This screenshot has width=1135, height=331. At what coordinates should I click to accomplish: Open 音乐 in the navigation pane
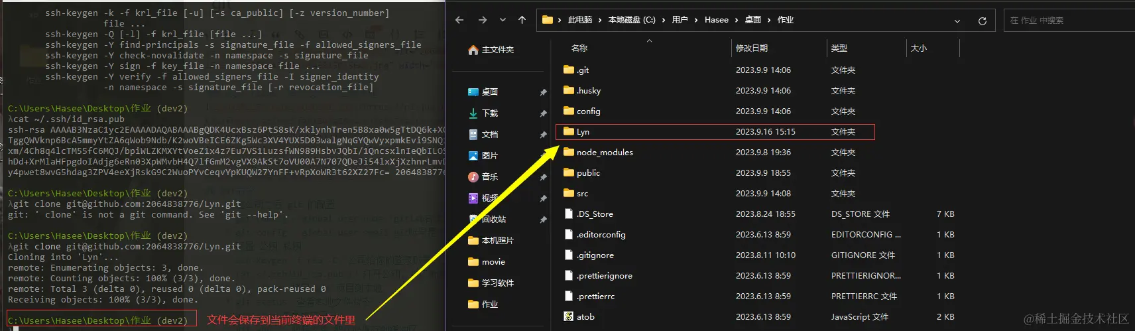click(483, 177)
